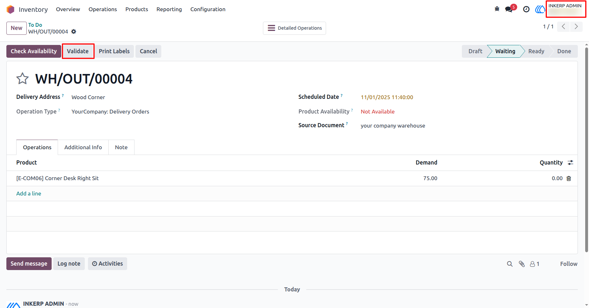The height and width of the screenshot is (308, 589).
Task: Open Activities scheduler button
Action: click(107, 264)
